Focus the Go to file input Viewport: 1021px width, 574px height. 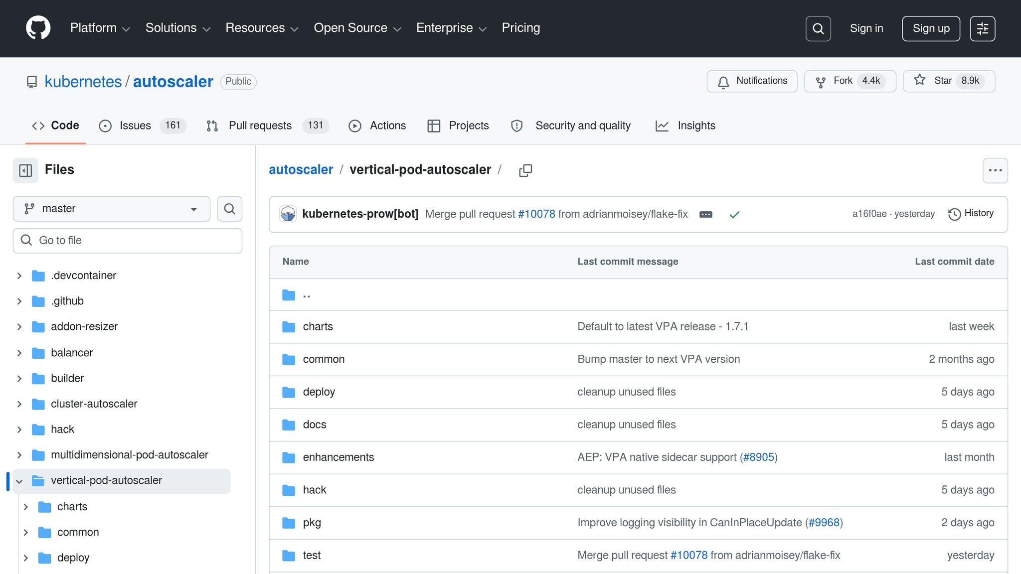[128, 241]
